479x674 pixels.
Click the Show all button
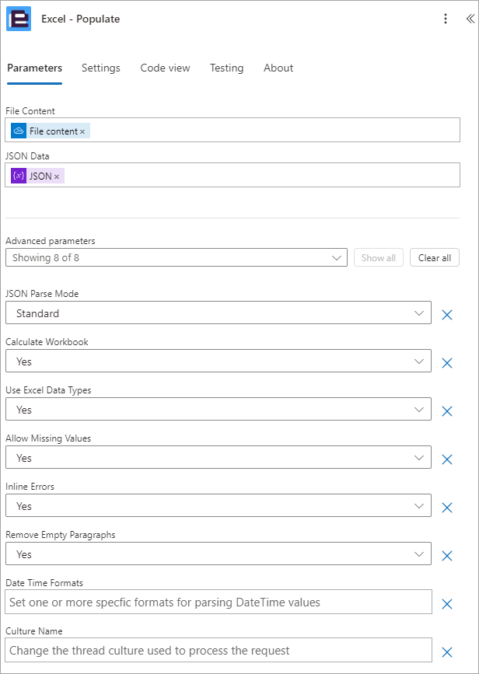[x=379, y=257]
